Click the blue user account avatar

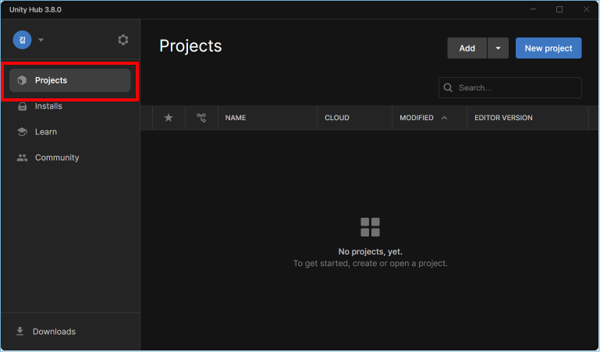click(22, 40)
